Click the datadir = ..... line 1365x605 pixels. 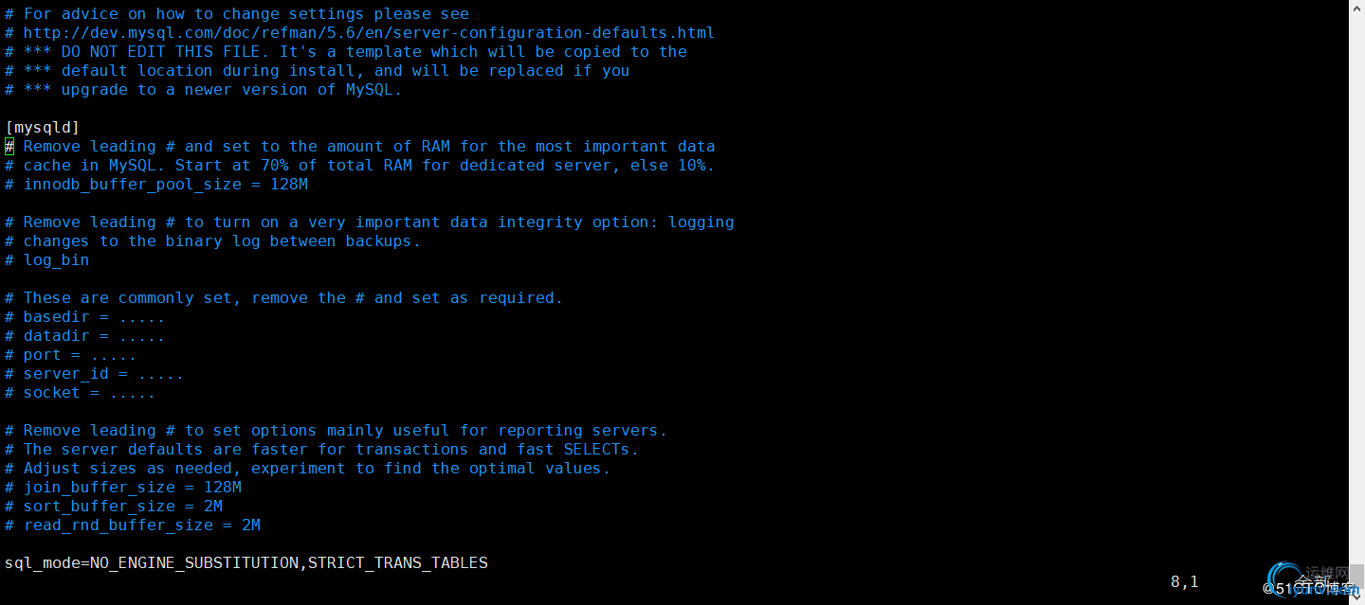tap(85, 336)
